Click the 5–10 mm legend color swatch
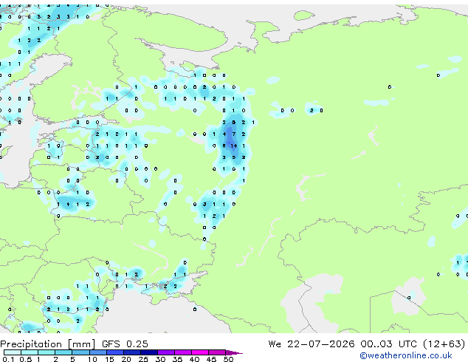The height and width of the screenshot is (362, 468). point(80,352)
